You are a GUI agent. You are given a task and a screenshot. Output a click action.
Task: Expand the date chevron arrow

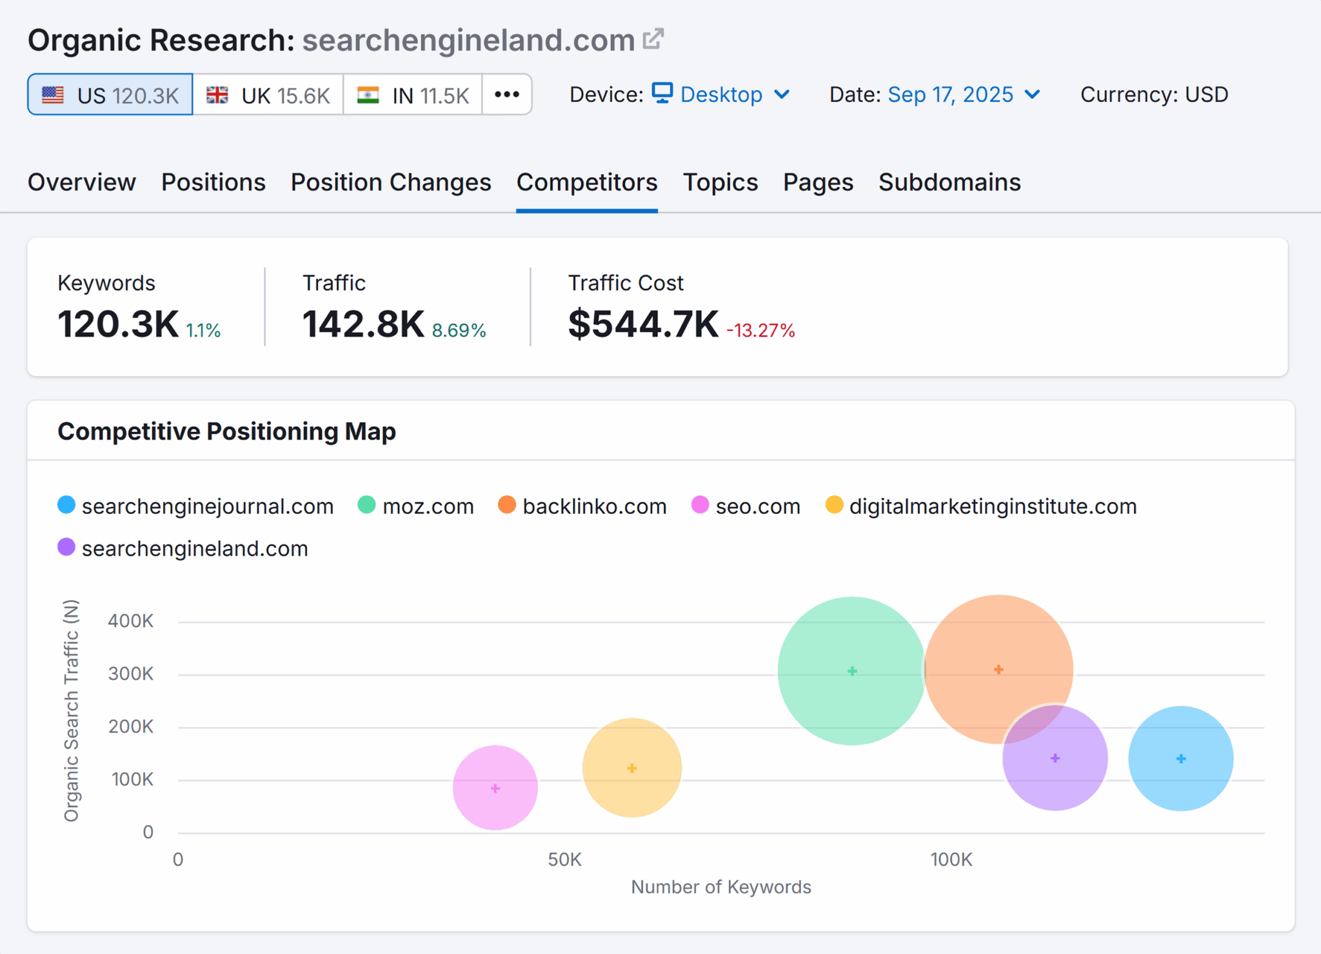[x=1032, y=95]
